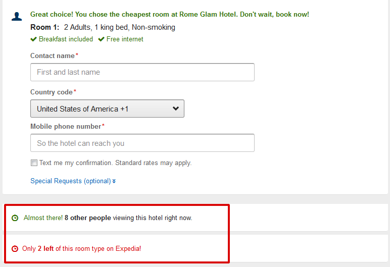
Task: Click the Only 2 left urgency notice
Action: [x=81, y=249]
